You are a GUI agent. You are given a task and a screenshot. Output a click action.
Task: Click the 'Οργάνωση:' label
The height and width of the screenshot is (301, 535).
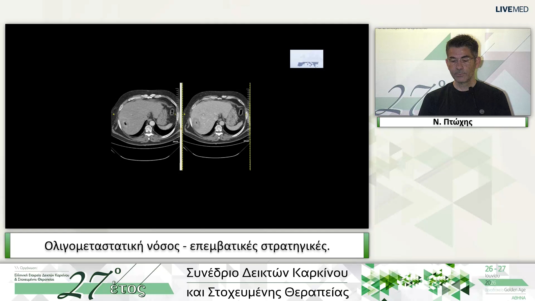click(28, 268)
